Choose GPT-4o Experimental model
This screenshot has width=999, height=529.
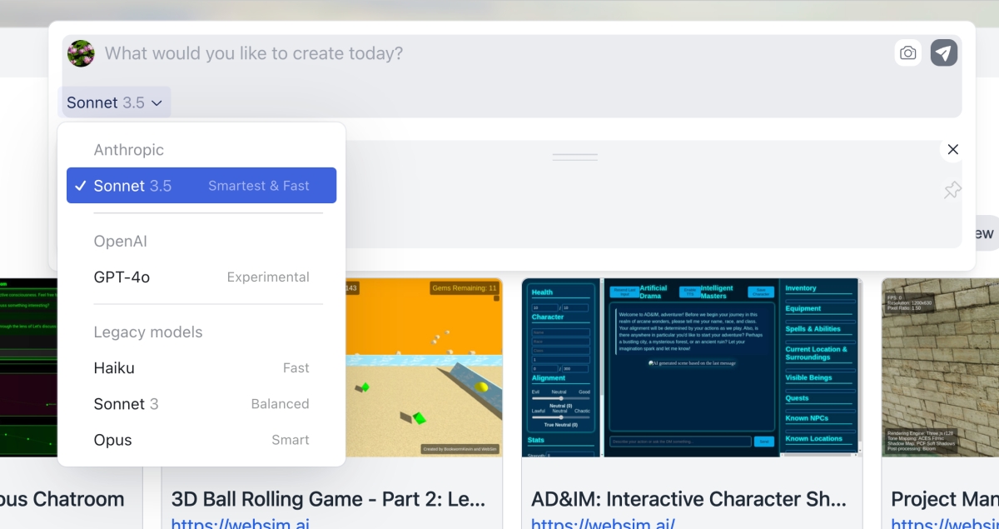coord(201,277)
